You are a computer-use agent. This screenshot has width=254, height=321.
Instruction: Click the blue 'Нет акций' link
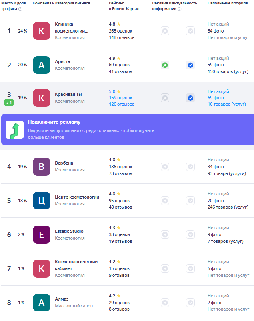218,91
